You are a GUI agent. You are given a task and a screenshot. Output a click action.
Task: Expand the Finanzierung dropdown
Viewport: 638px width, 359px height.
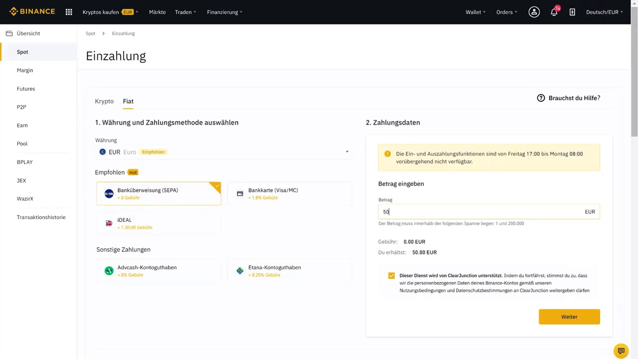pos(225,12)
